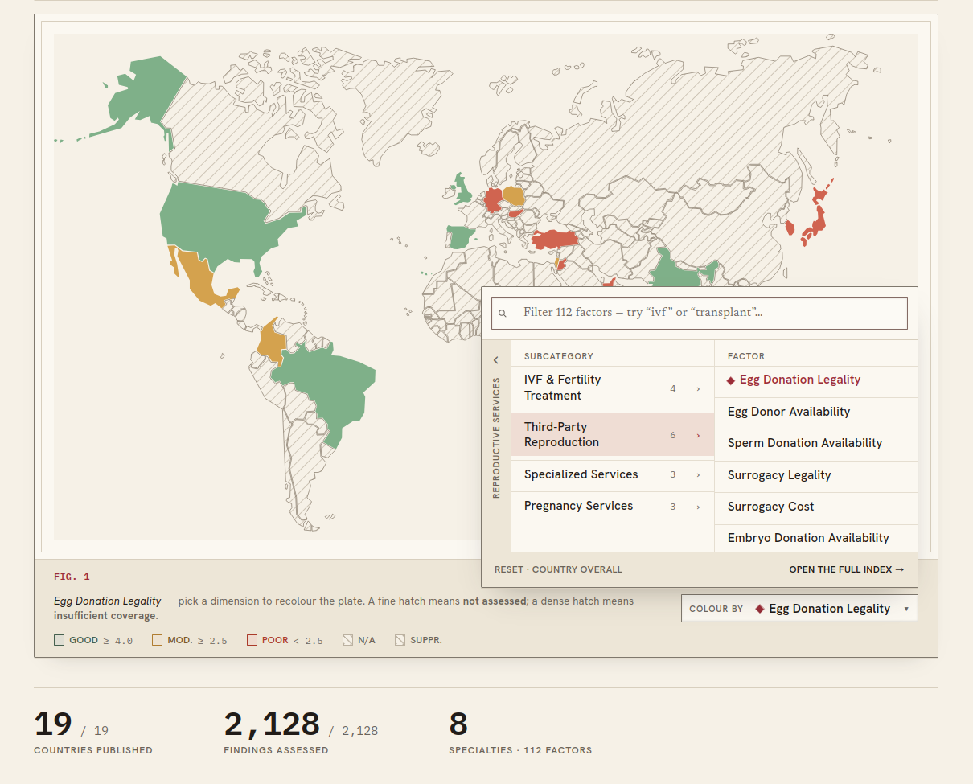Choose Sperm Donation Availability factor
The image size is (973, 784).
815,444
